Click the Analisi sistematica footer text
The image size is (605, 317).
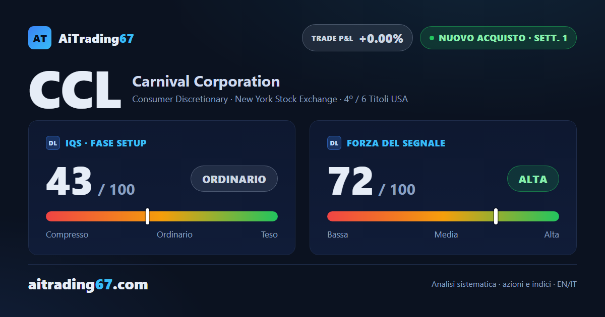(504, 284)
